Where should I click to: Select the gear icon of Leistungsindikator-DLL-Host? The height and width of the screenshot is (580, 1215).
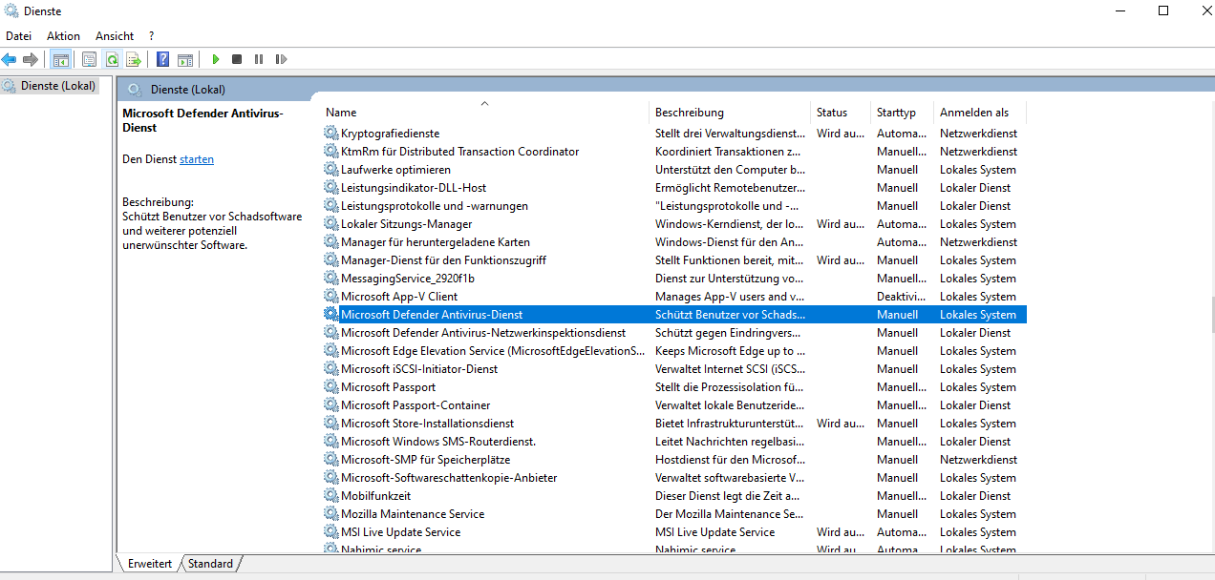pyautogui.click(x=331, y=188)
